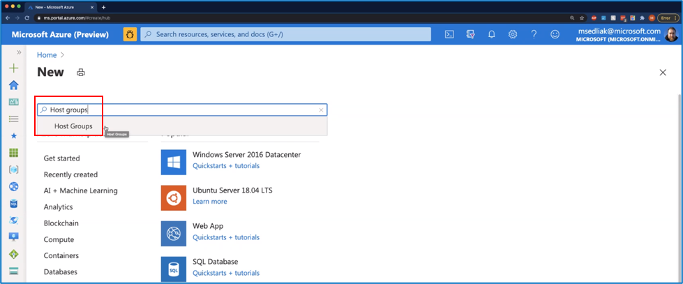Open the App Services globe sidebar icon
Screen dimensions: 683x284
point(14,186)
